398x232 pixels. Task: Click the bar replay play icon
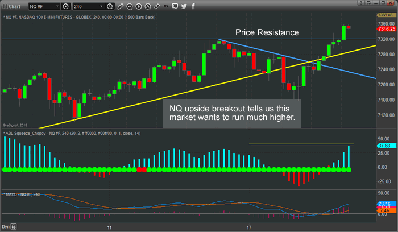click(x=139, y=6)
